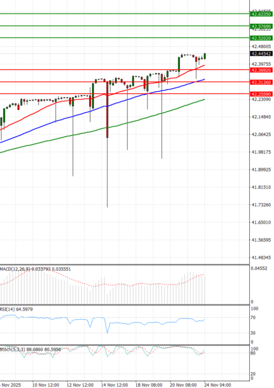Select the 20 Nov 08:00 time label
This screenshot has width=274, height=388.
click(x=184, y=385)
